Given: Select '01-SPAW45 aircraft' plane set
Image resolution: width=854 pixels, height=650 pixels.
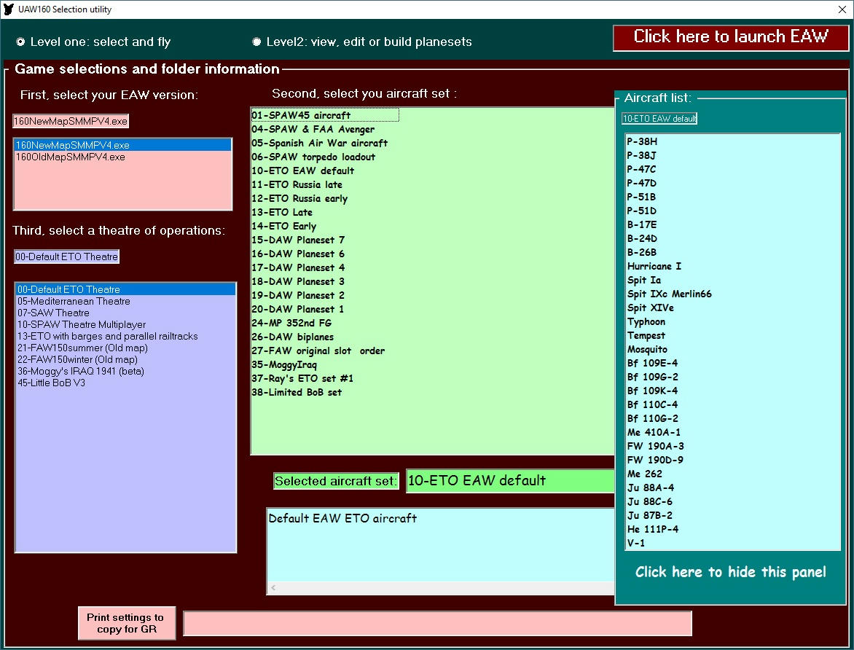Looking at the screenshot, I should [x=302, y=115].
